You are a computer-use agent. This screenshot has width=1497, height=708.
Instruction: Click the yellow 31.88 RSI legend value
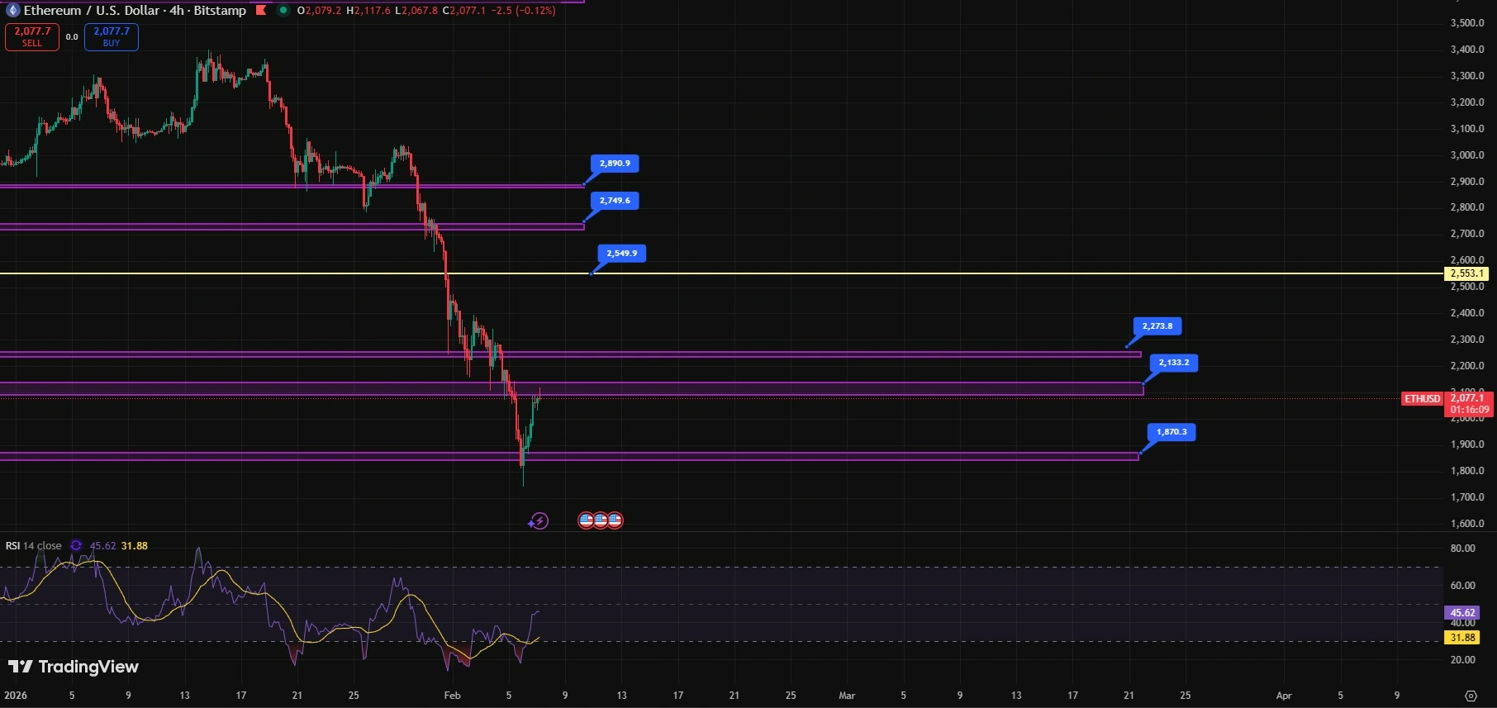(135, 546)
